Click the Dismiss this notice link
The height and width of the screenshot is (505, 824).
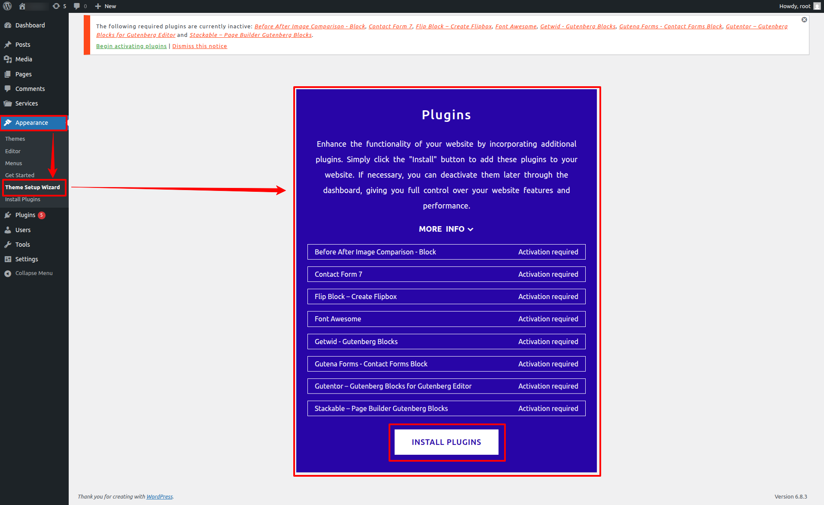(199, 46)
